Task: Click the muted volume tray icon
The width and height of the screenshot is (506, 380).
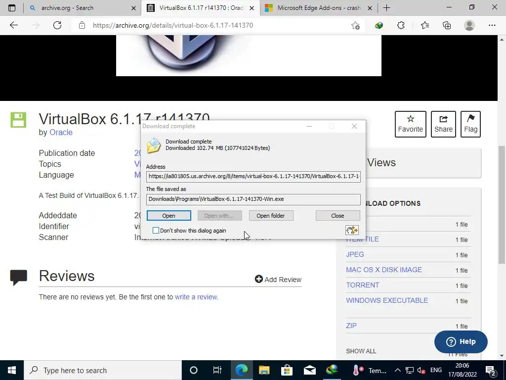Action: pos(421,370)
